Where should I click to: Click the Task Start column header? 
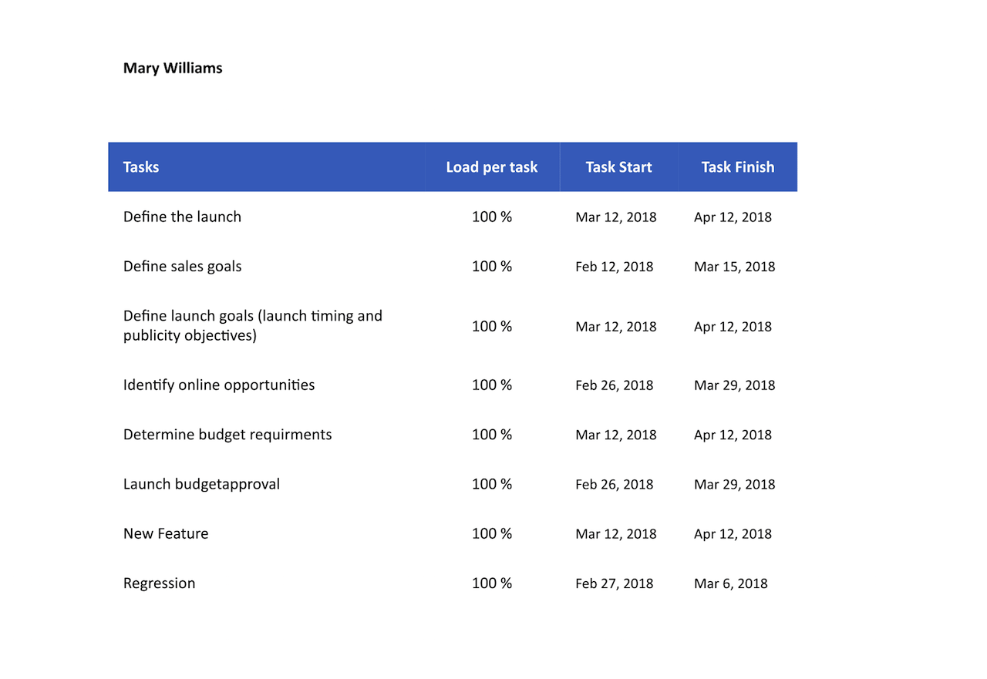point(618,167)
